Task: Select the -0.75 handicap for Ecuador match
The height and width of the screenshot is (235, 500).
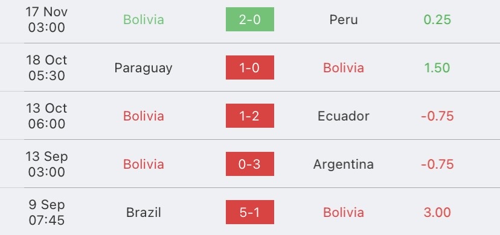Action: point(437,116)
